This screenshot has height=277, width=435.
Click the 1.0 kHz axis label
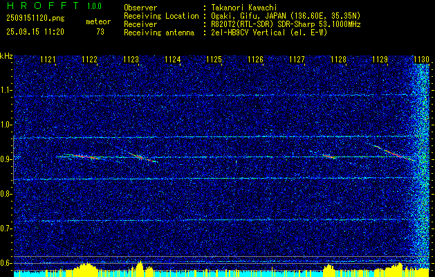pos(6,125)
